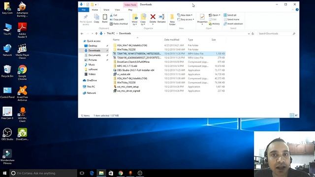The image size is (315, 177).
Task: Click Edit in Open group
Action: [x=213, y=20]
